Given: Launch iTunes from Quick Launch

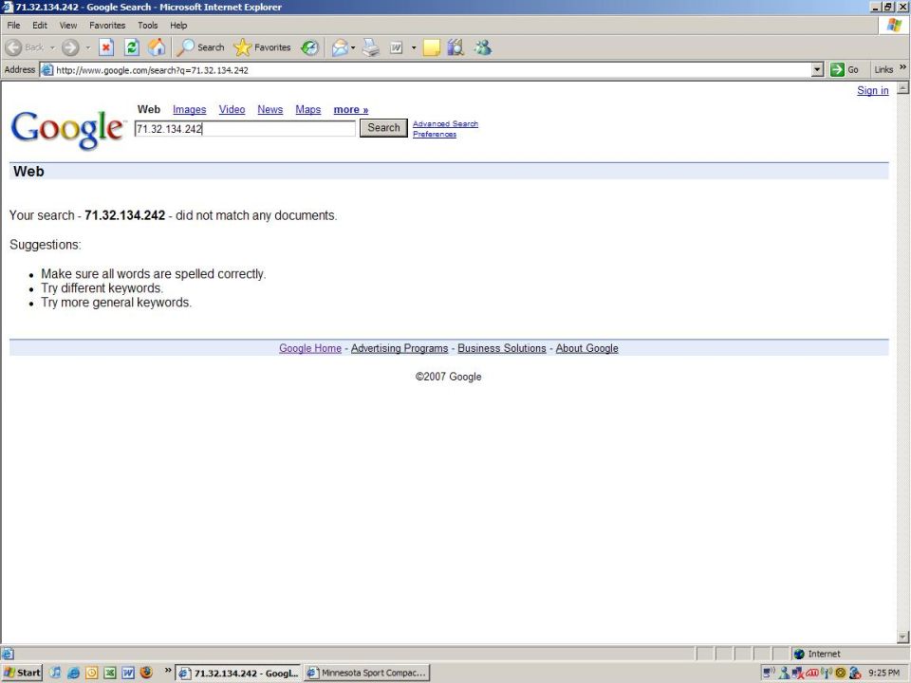Looking at the screenshot, I should click(55, 673).
